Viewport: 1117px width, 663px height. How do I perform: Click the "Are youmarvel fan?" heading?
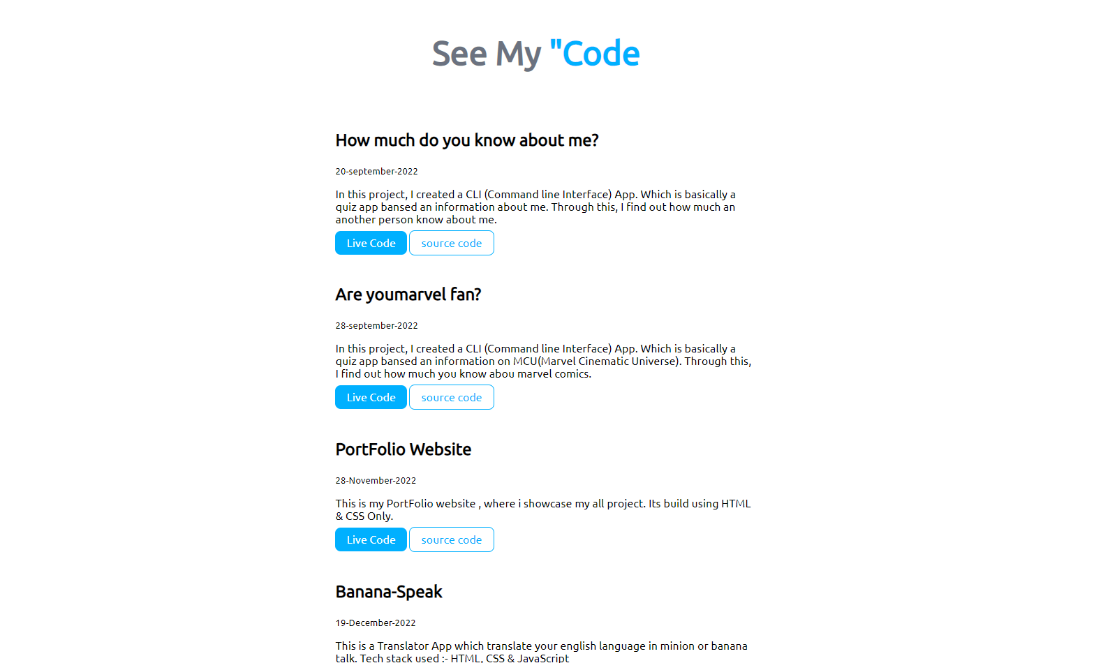408,295
